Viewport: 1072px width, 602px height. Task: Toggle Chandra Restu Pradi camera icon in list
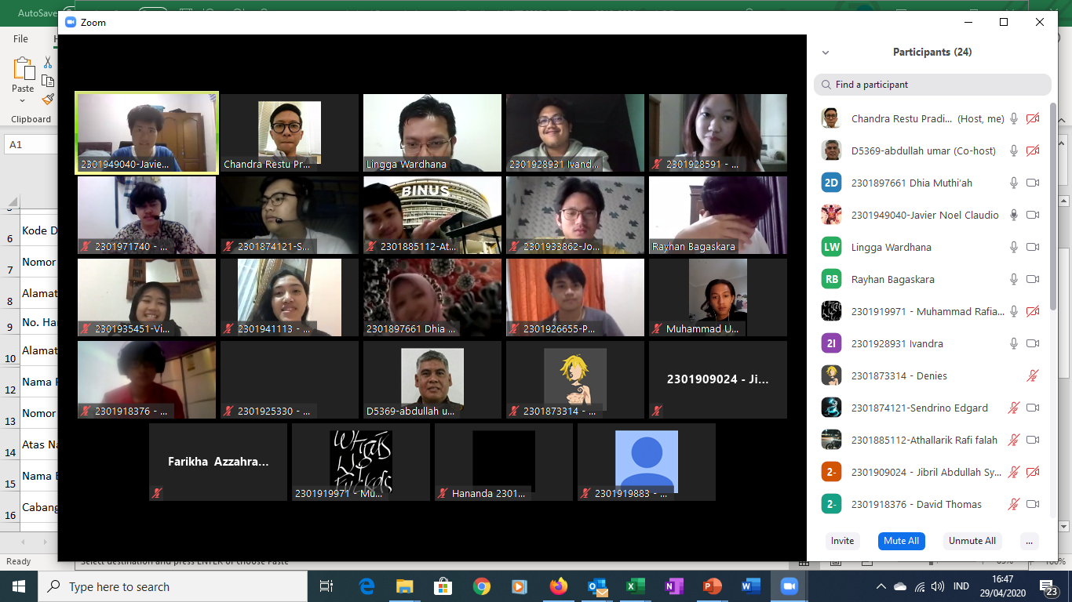pyautogui.click(x=1033, y=118)
